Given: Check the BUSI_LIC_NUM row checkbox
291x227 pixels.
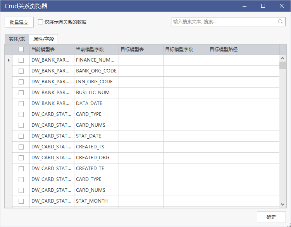Looking at the screenshot, I should (x=21, y=93).
